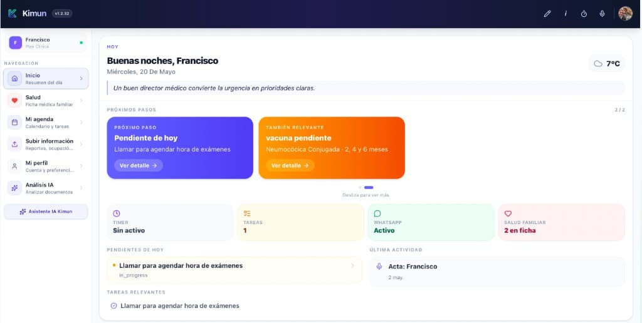Click the 7°C weather widget
The height and width of the screenshot is (323, 642).
[x=607, y=63]
